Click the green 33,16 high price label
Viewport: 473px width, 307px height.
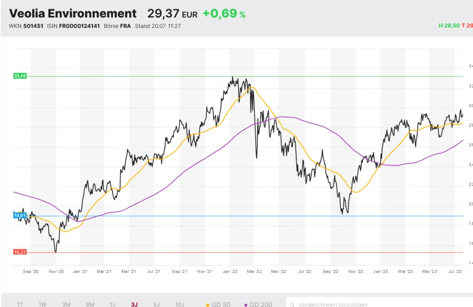click(20, 76)
